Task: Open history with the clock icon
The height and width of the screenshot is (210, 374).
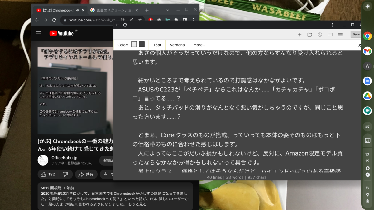Action: click(x=320, y=35)
